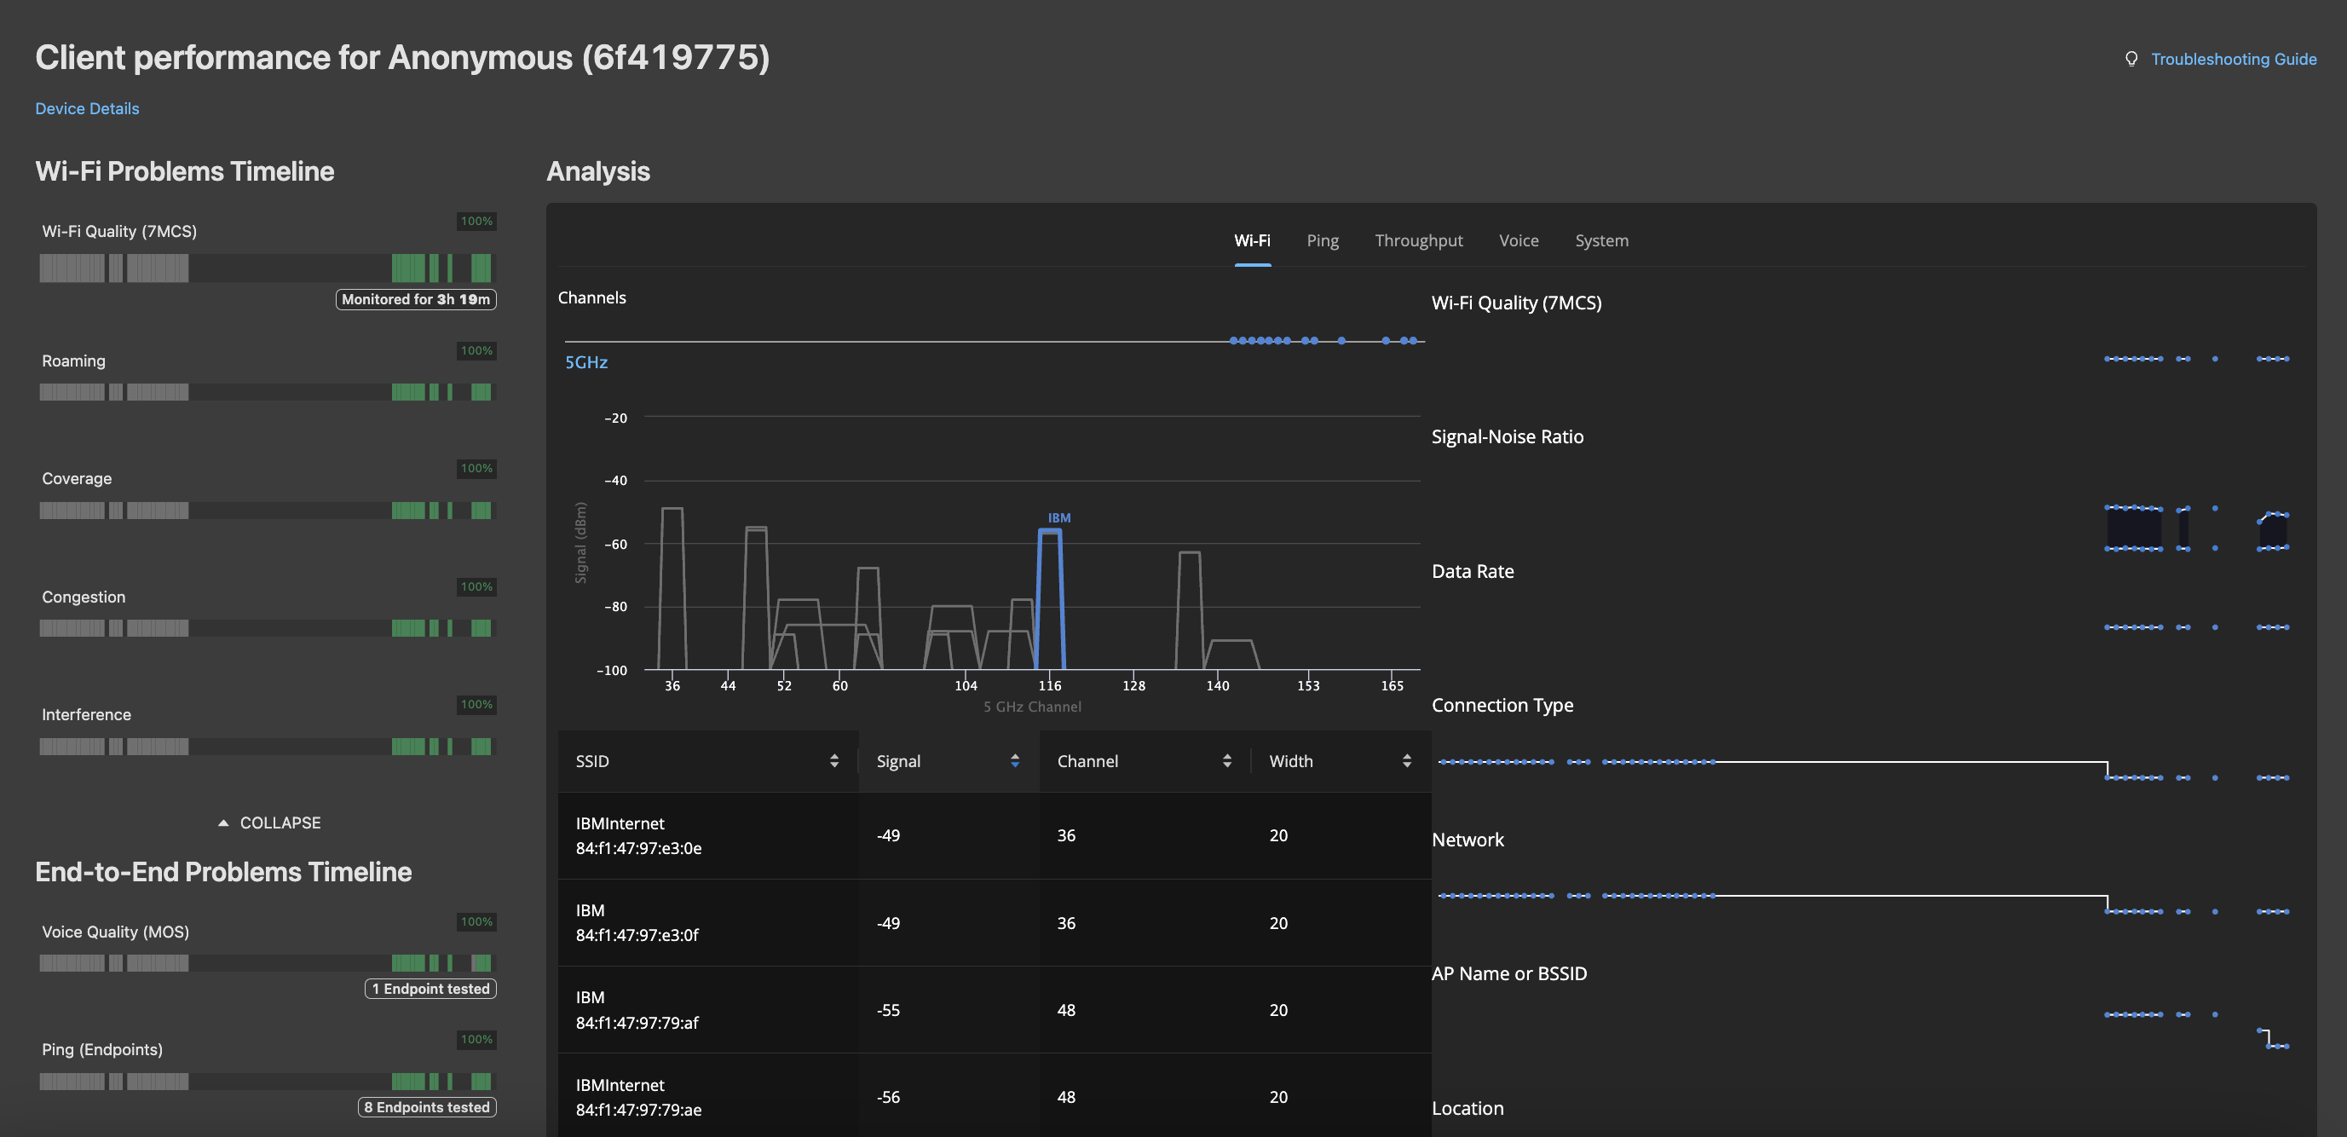The image size is (2347, 1137).
Task: Select the 5GHz band label above the chart
Action: 585,361
